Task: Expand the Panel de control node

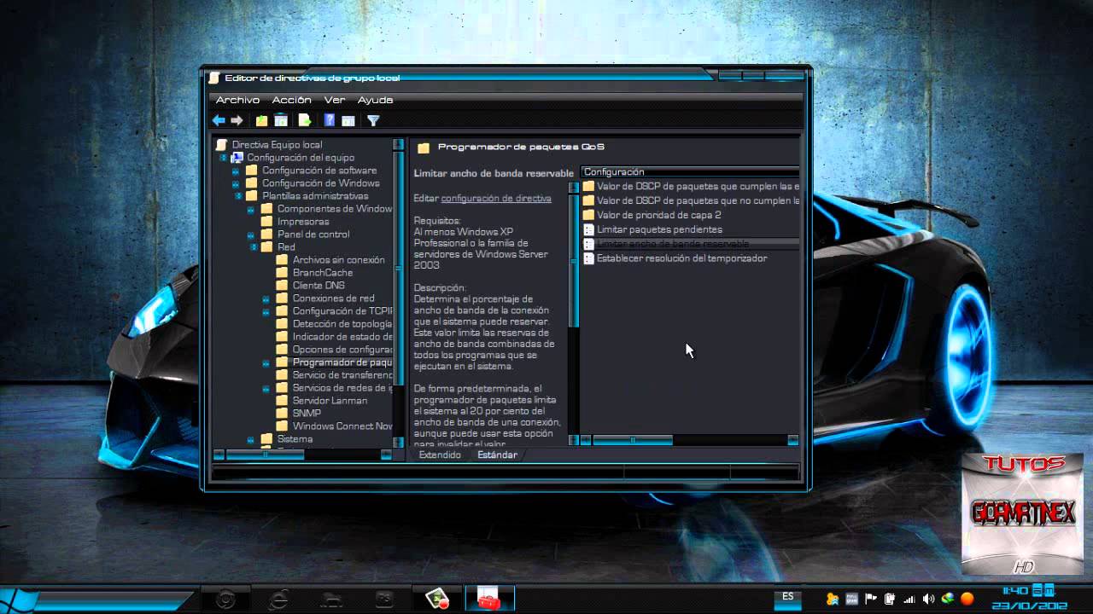Action: [x=251, y=235]
